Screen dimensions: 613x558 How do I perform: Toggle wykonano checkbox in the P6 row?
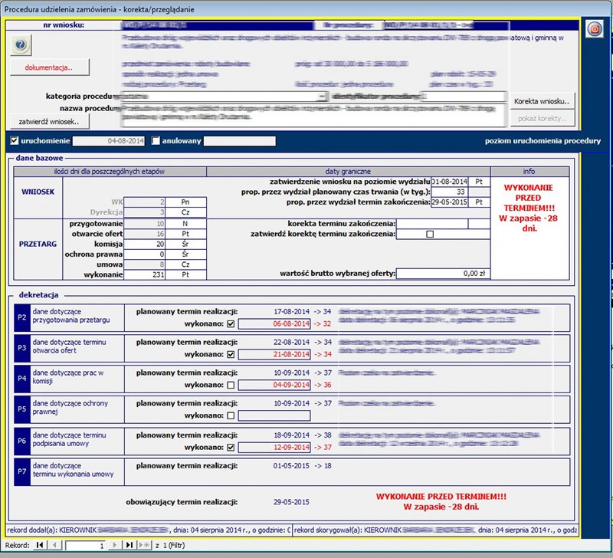coord(231,448)
